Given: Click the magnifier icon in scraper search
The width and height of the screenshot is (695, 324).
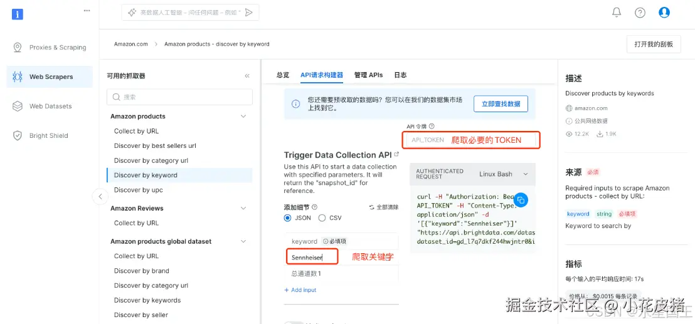Looking at the screenshot, I should (x=117, y=97).
